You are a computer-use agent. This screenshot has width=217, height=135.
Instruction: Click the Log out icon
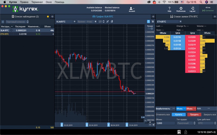tap(192, 9)
